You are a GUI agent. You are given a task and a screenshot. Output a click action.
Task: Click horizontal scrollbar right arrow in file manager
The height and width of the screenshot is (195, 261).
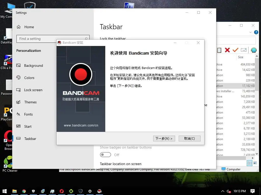253,158
